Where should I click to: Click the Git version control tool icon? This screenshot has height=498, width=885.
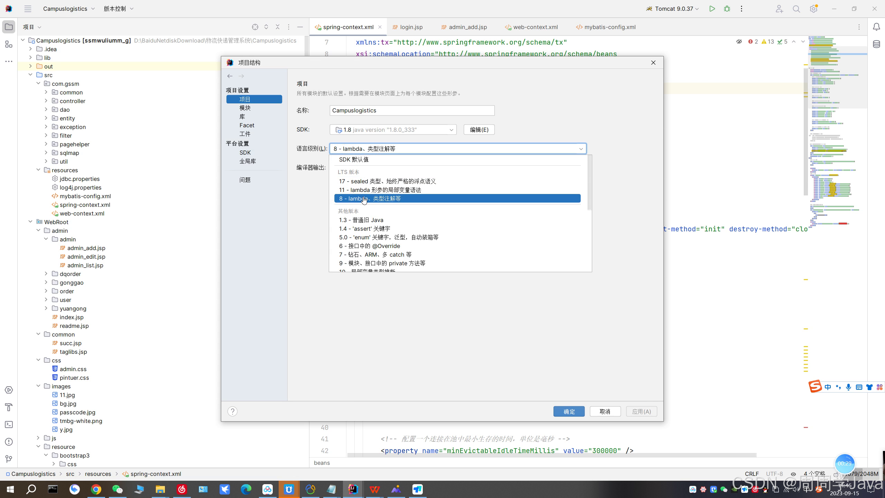pos(9,459)
